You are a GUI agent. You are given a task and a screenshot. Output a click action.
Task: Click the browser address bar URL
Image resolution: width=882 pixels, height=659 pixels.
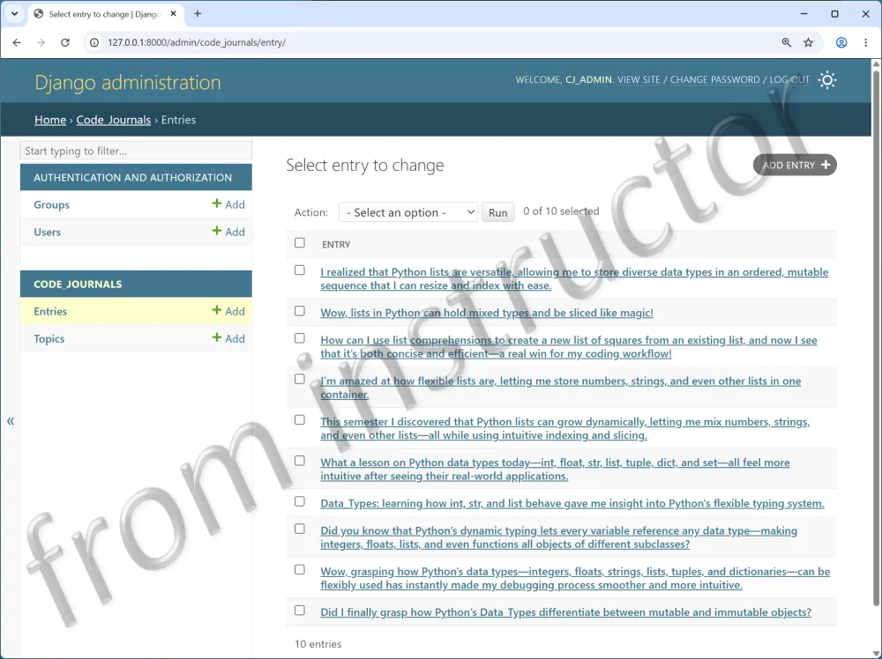click(197, 42)
